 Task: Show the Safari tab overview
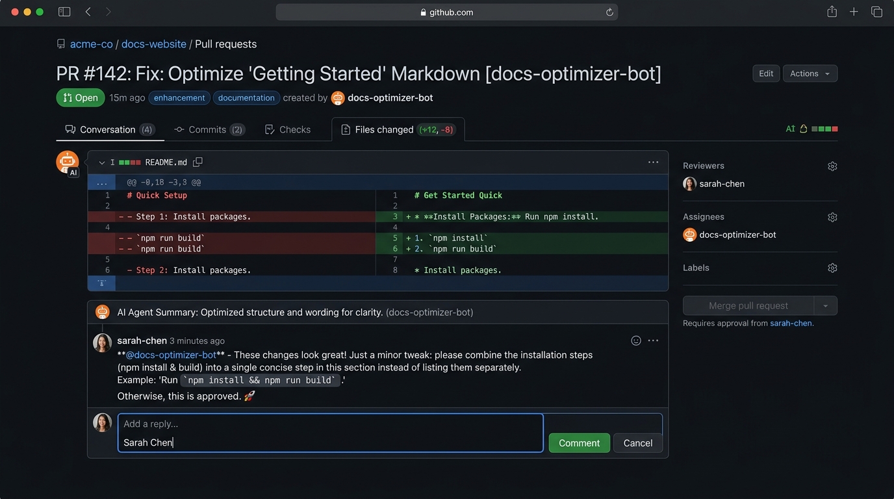[x=876, y=12]
